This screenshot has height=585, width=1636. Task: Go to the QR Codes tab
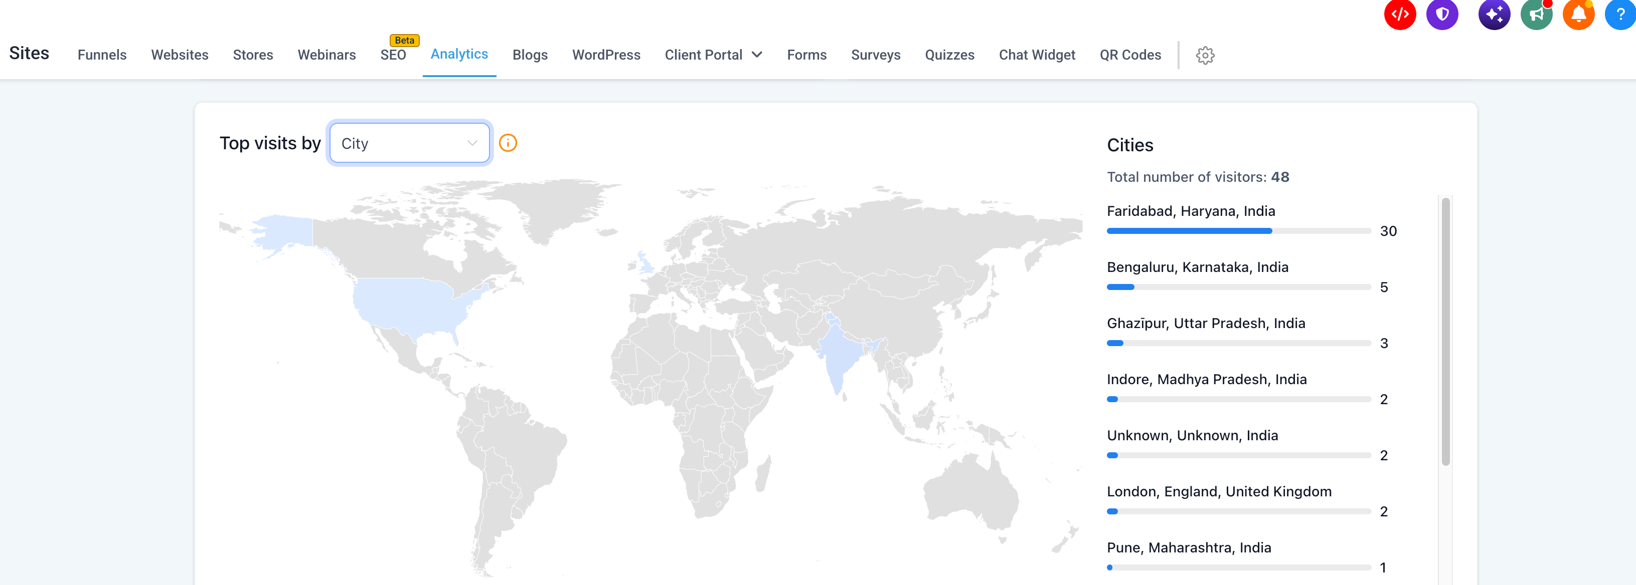pyautogui.click(x=1130, y=55)
